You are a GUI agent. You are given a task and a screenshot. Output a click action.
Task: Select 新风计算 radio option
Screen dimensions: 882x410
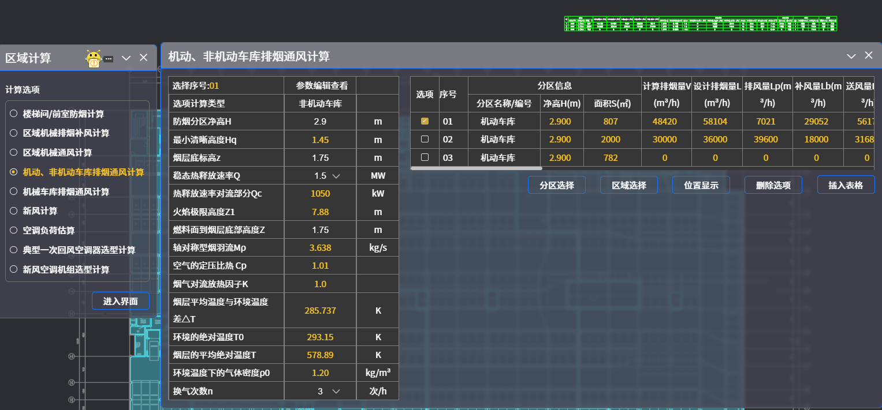[14, 211]
